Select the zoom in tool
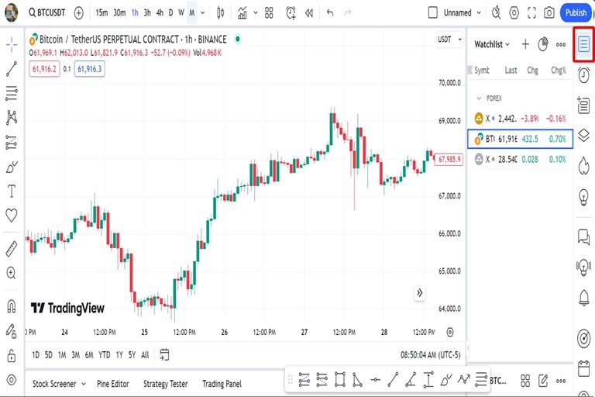The image size is (595, 397). pyautogui.click(x=12, y=273)
